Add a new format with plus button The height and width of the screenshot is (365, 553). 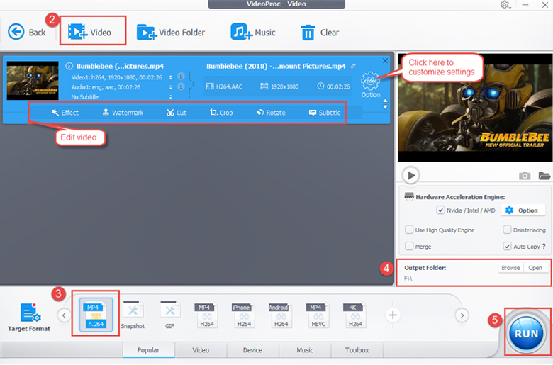393,315
